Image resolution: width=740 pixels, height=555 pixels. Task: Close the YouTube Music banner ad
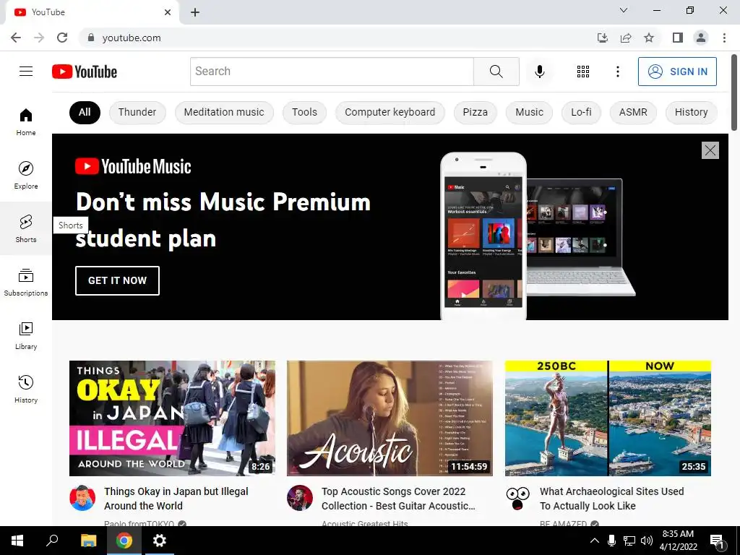click(x=710, y=150)
